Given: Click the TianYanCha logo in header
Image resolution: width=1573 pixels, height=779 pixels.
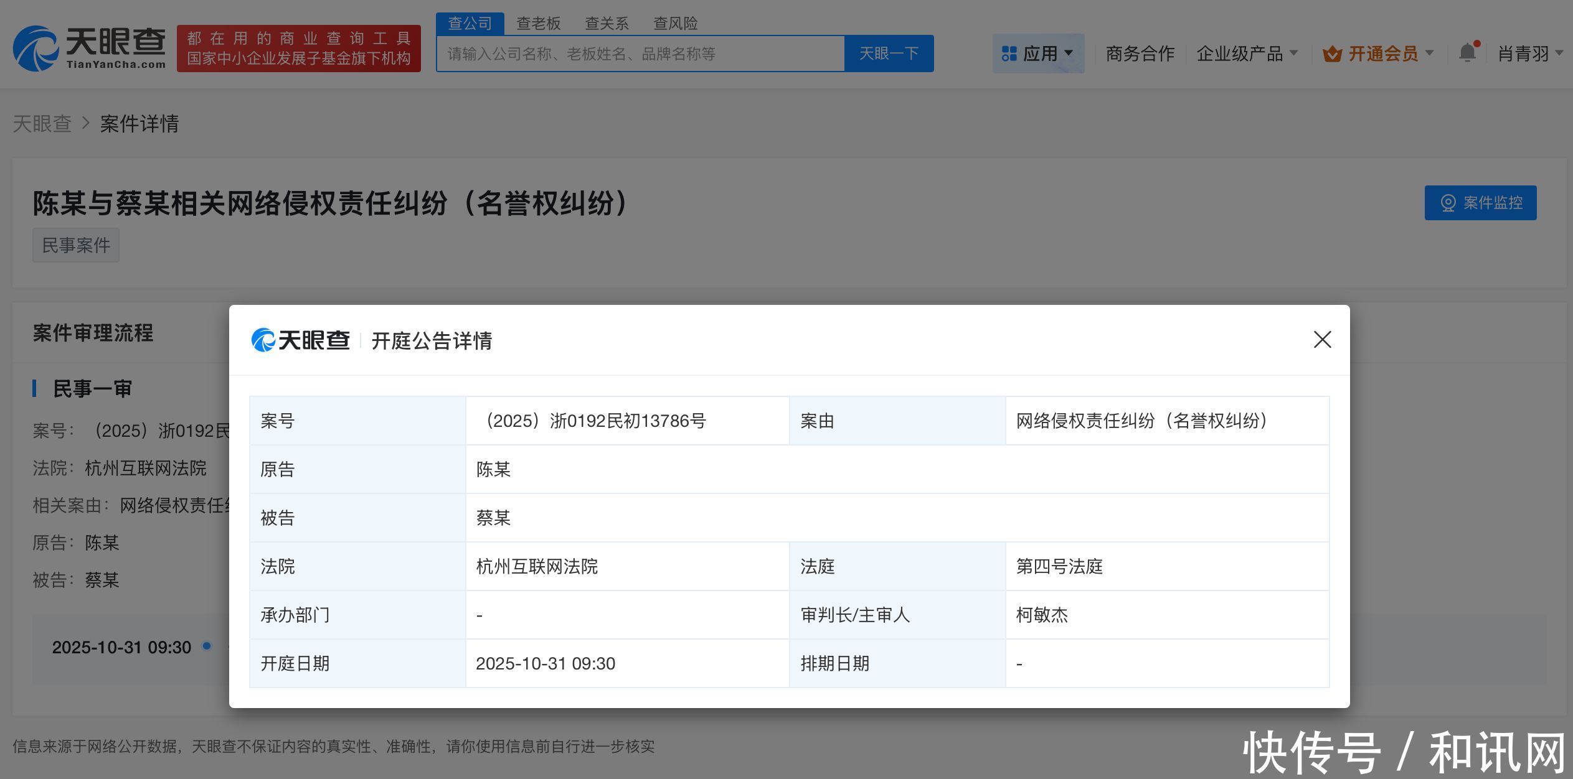Looking at the screenshot, I should pyautogui.click(x=90, y=49).
